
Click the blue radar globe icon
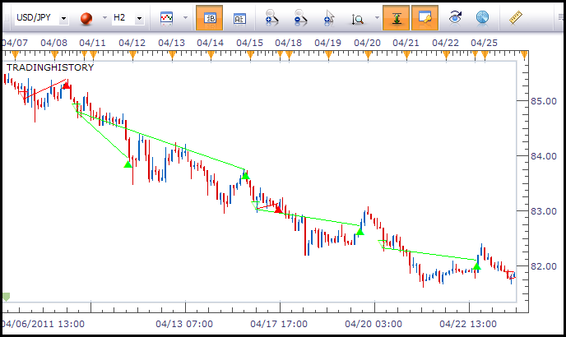[482, 17]
